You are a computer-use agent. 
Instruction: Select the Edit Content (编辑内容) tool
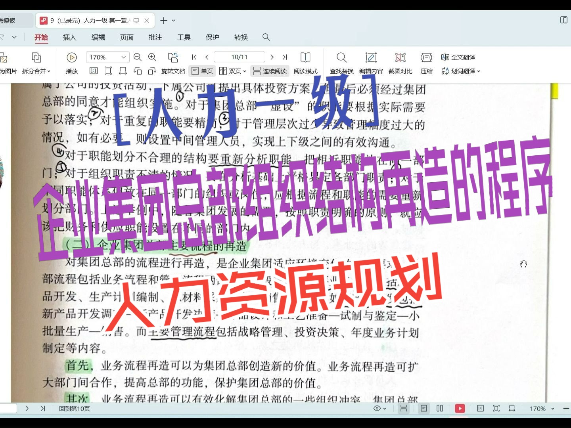(x=370, y=63)
